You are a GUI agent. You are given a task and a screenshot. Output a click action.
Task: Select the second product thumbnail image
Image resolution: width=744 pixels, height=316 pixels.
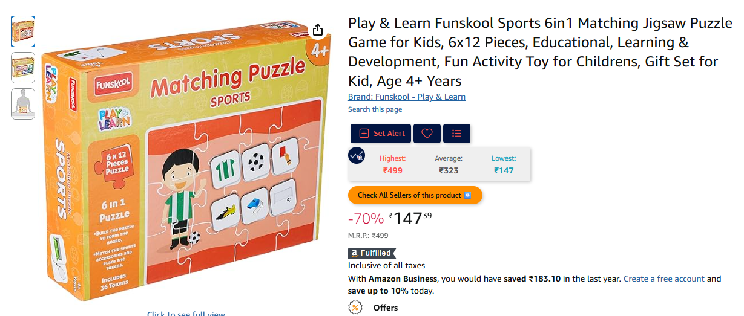pos(23,68)
